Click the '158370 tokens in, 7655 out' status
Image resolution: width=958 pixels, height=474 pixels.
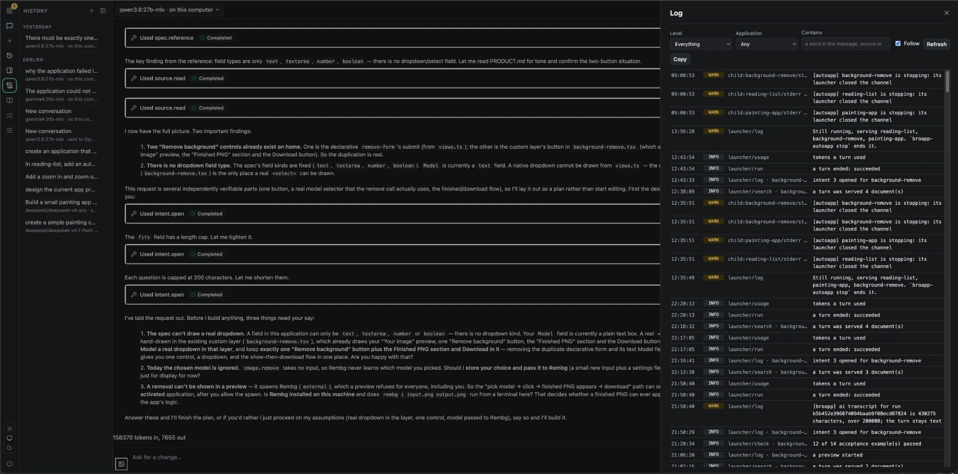click(x=149, y=438)
